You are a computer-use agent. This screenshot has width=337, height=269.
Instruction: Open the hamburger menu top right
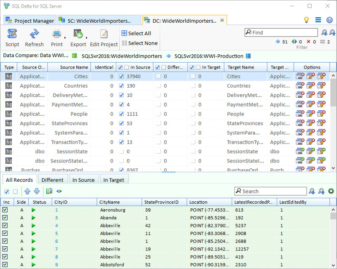[x=318, y=20]
